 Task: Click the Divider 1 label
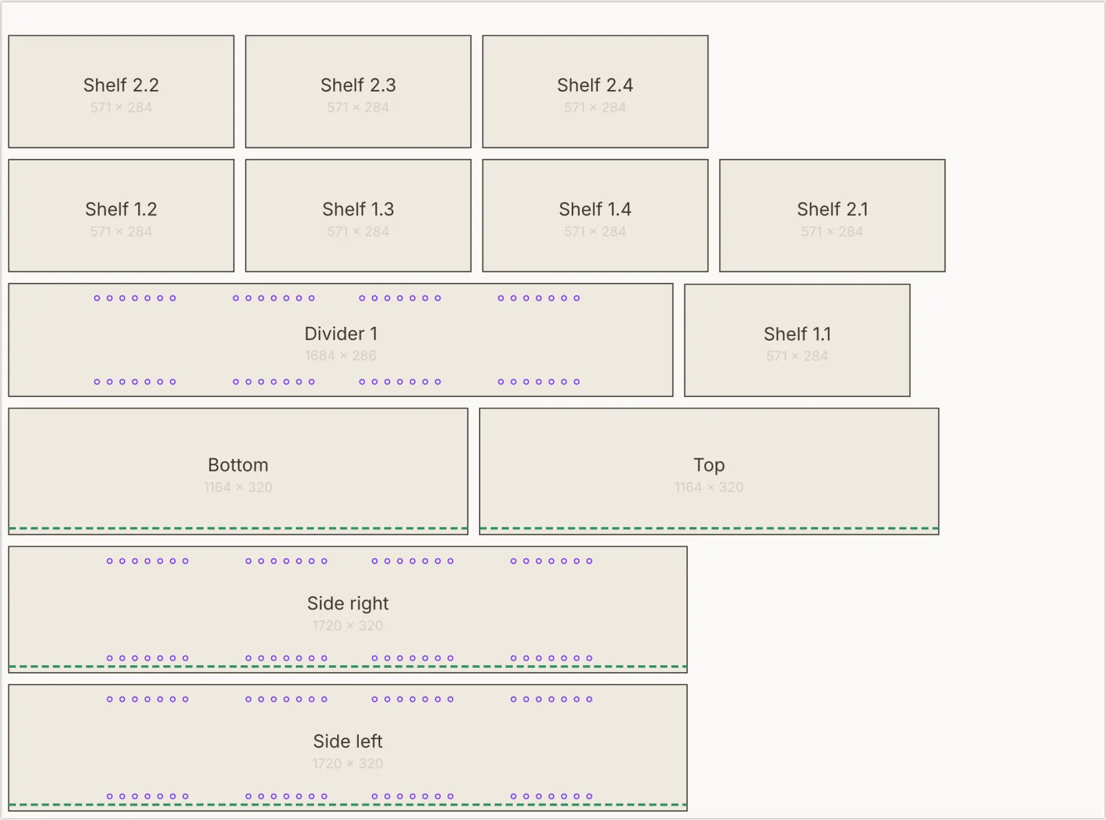point(341,334)
